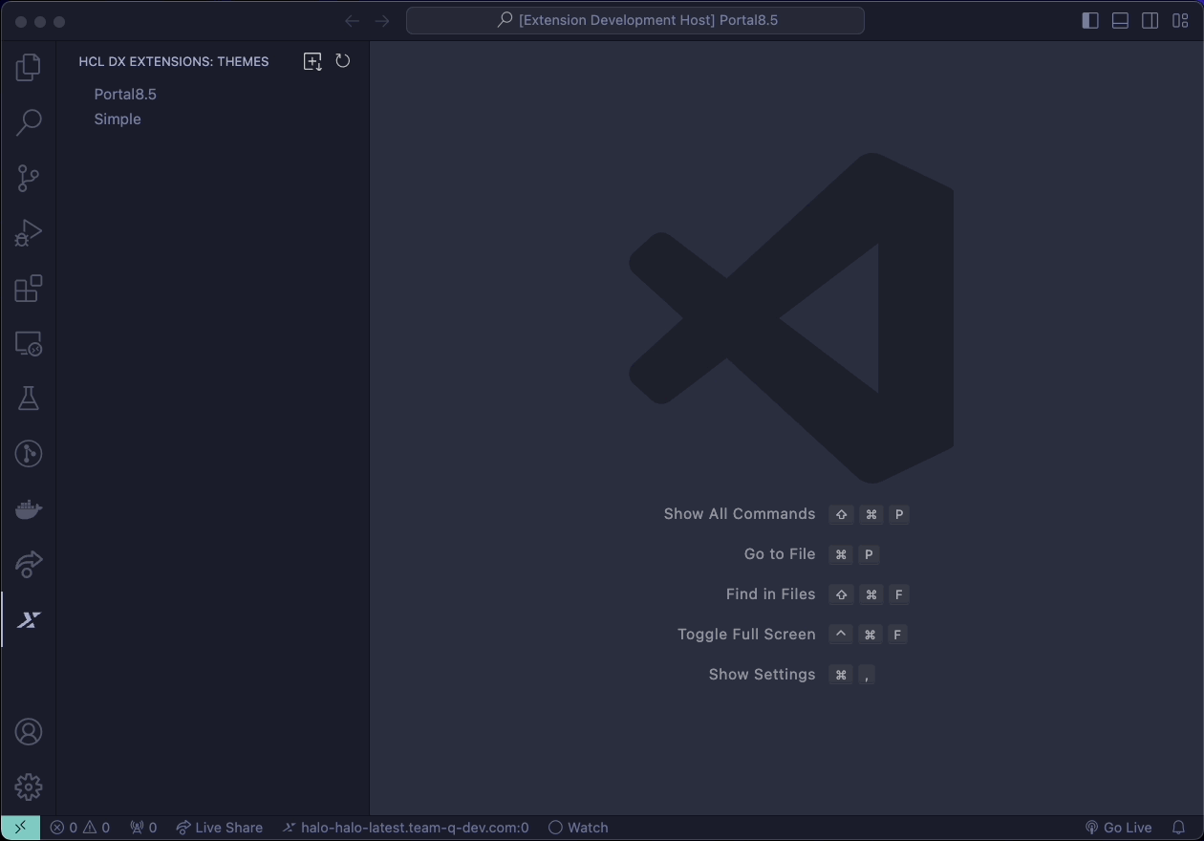Screen dimensions: 1204x841
Task: Open the errors and warnings status indicator
Action: (x=80, y=828)
